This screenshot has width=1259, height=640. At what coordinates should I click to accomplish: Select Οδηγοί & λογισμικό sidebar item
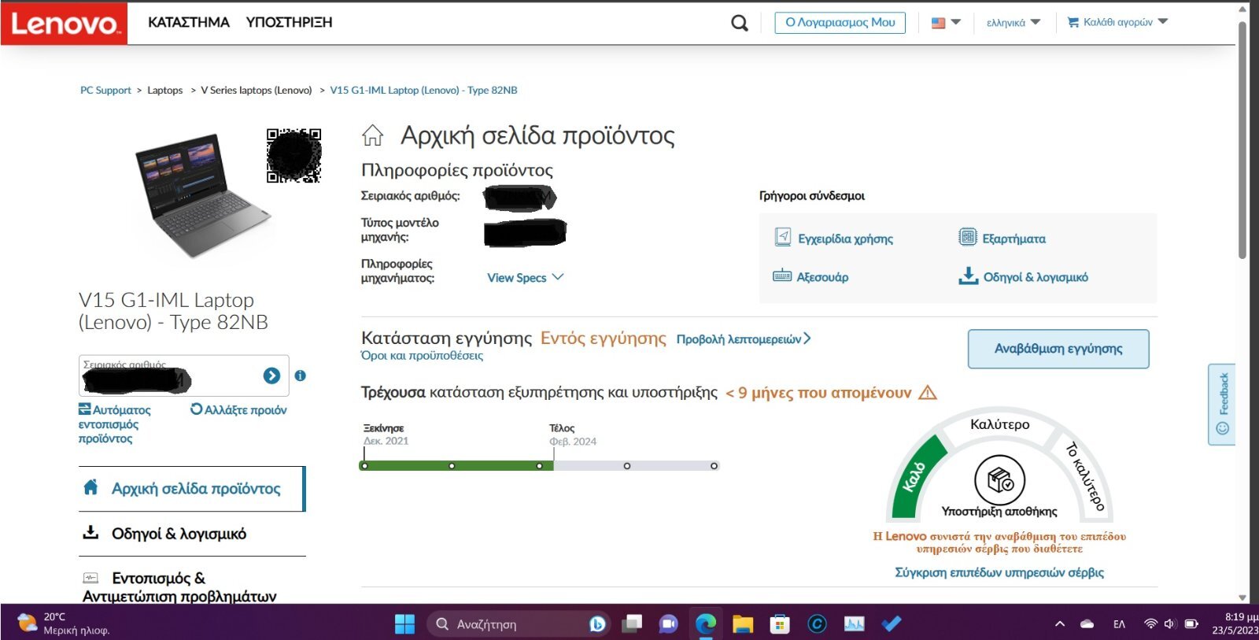point(191,534)
